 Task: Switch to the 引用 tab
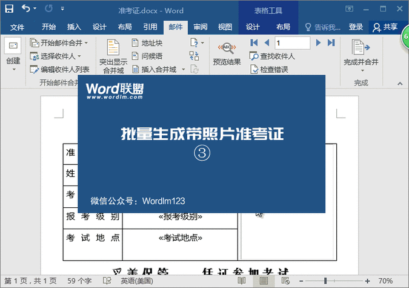pos(150,27)
